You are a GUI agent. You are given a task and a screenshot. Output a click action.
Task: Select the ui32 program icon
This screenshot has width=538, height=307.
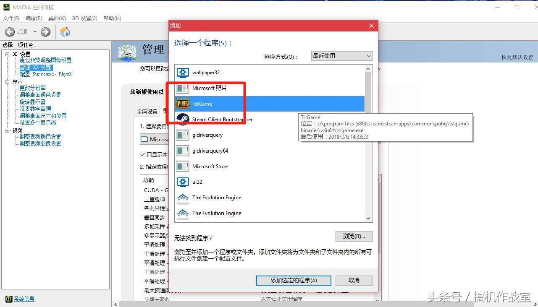click(183, 182)
